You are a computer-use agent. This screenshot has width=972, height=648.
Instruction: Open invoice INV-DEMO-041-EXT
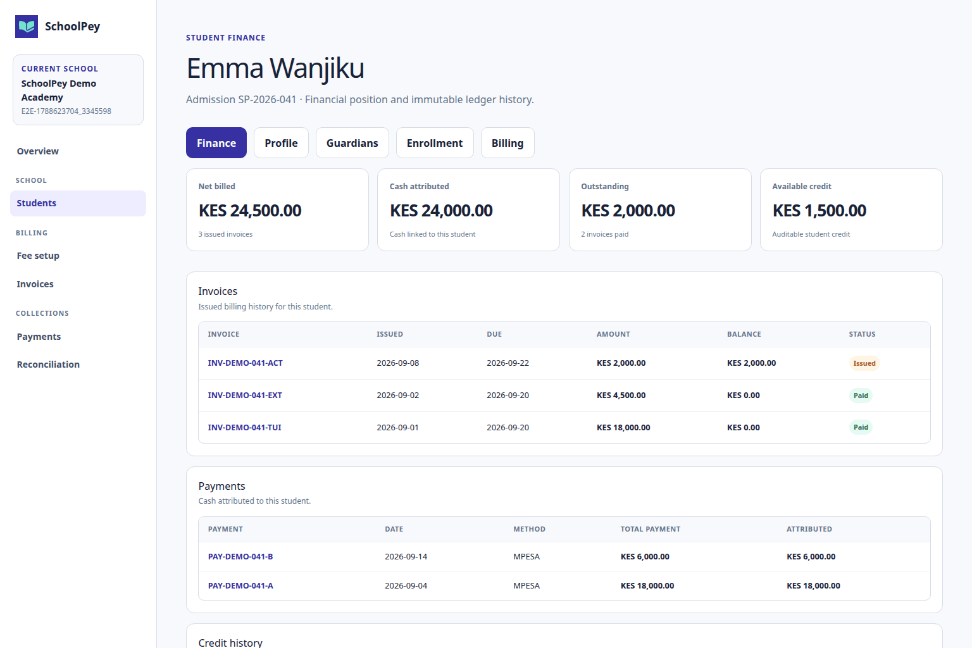[245, 396]
